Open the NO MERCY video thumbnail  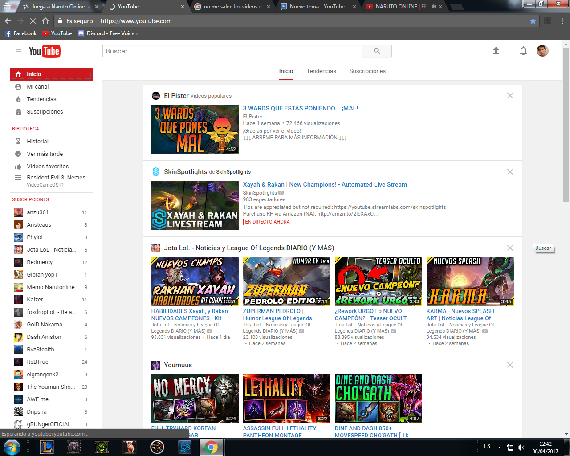tap(195, 399)
